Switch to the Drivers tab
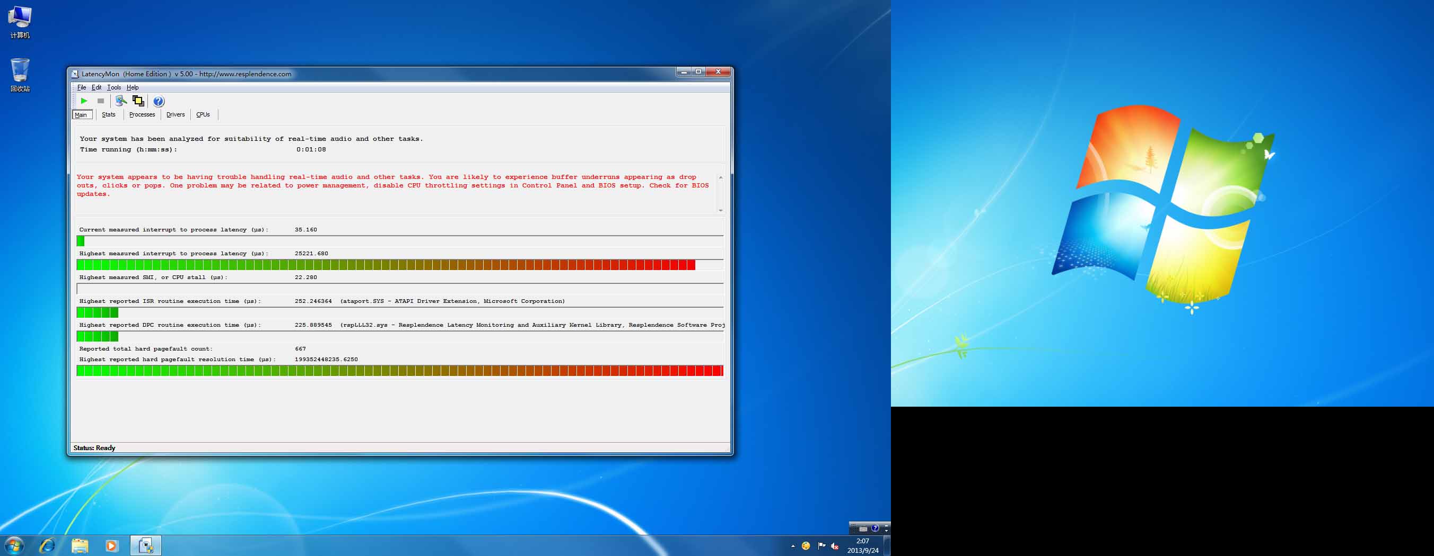This screenshot has width=1434, height=556. (176, 114)
